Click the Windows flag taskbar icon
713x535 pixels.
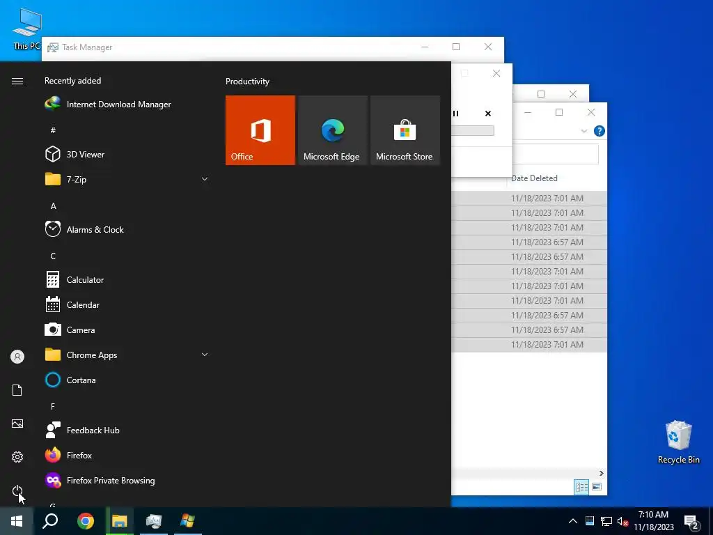188,521
